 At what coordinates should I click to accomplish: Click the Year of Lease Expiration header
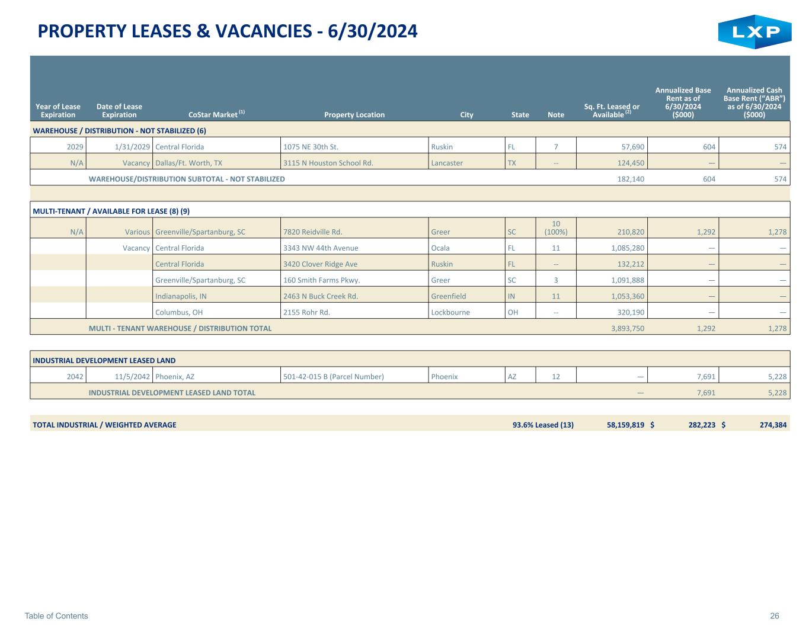pyautogui.click(x=58, y=111)
